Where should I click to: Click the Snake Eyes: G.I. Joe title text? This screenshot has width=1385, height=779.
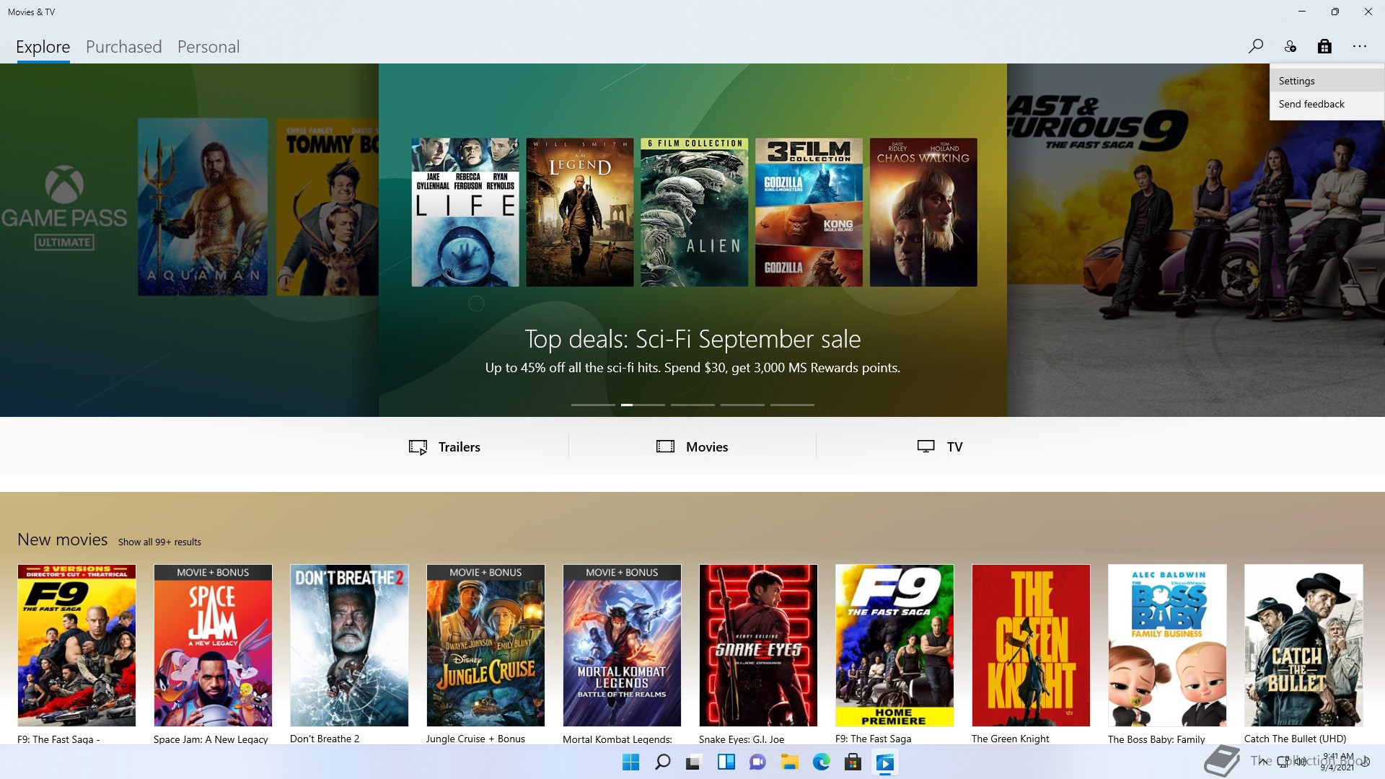[742, 739]
